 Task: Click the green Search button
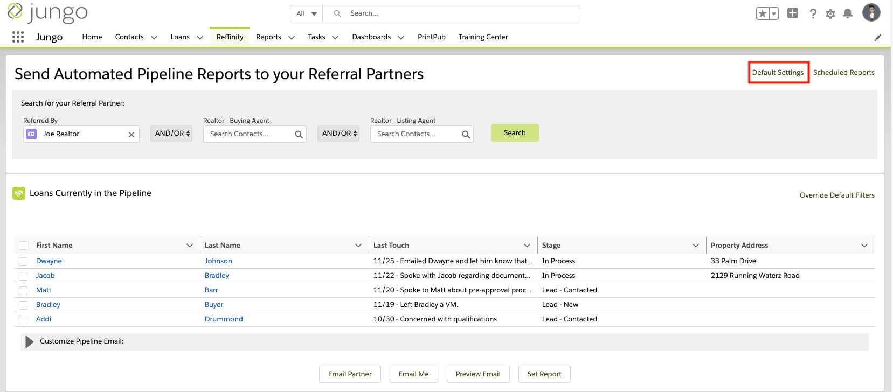tap(514, 133)
